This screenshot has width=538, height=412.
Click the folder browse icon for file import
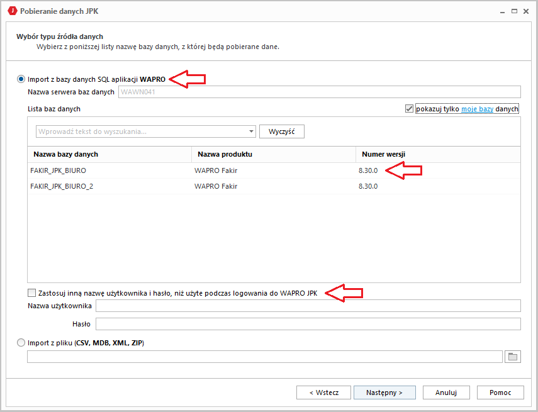(513, 357)
